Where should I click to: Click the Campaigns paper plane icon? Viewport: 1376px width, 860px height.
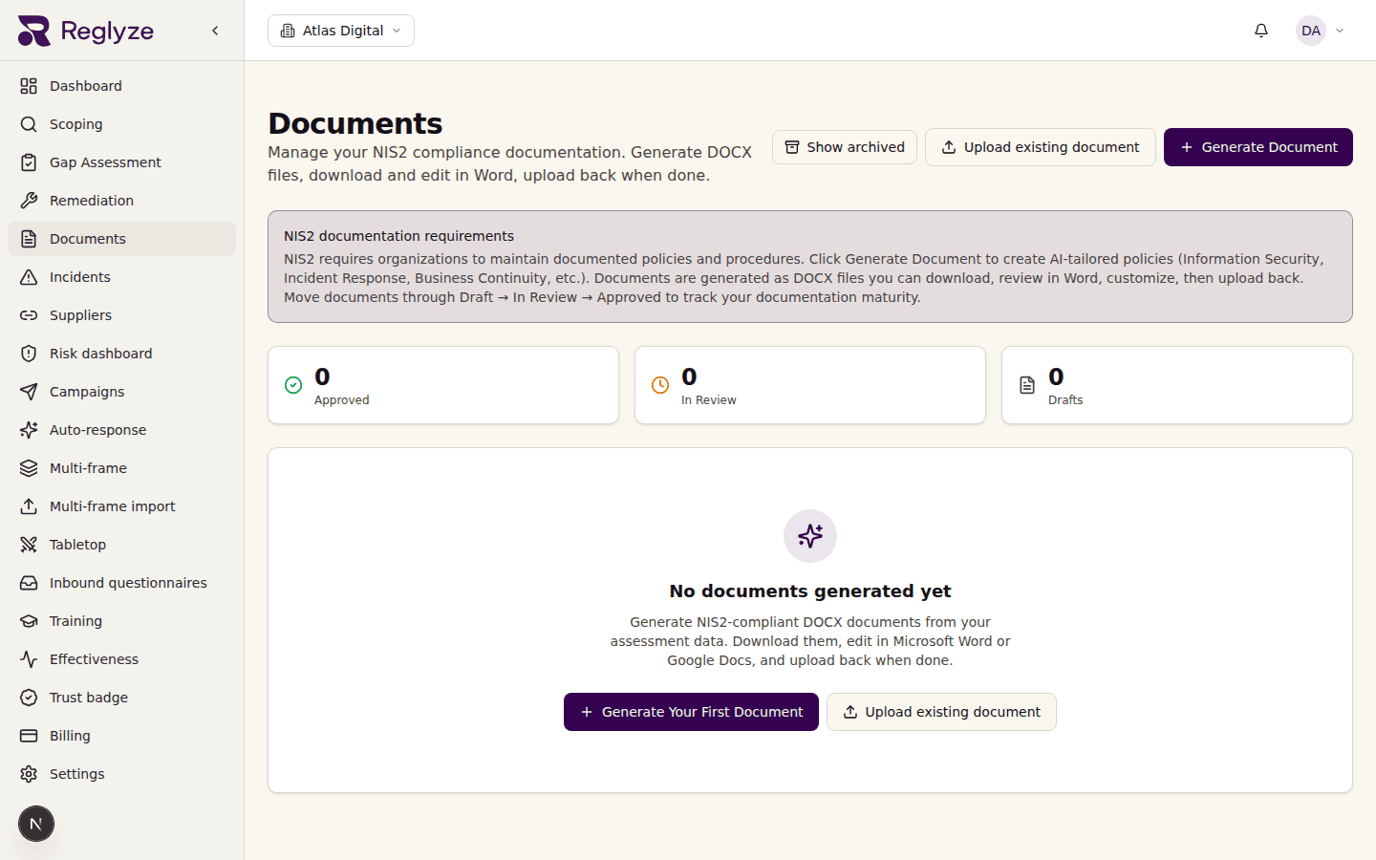[x=29, y=392]
